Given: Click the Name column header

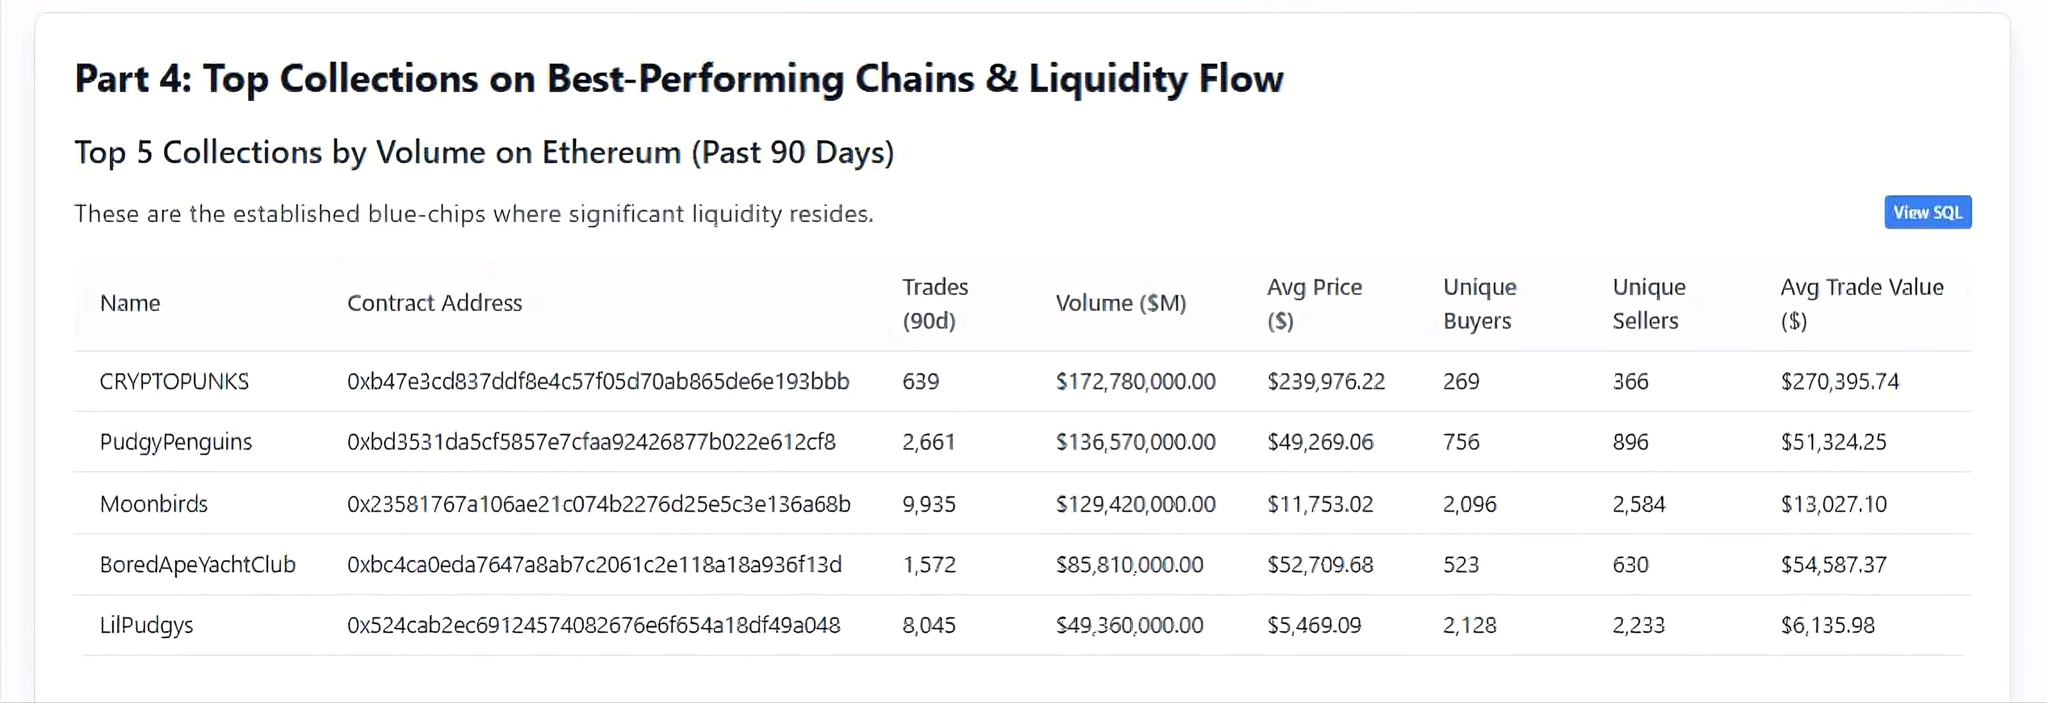Looking at the screenshot, I should coord(130,303).
